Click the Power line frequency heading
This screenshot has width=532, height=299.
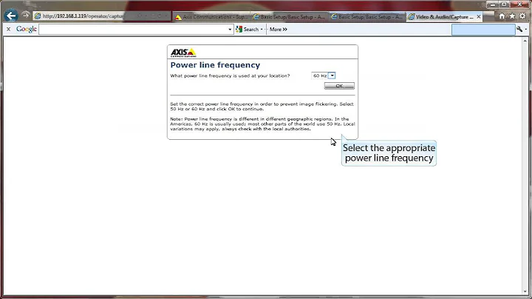215,65
